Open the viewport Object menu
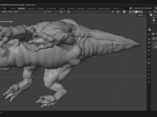 tap(16, 12)
